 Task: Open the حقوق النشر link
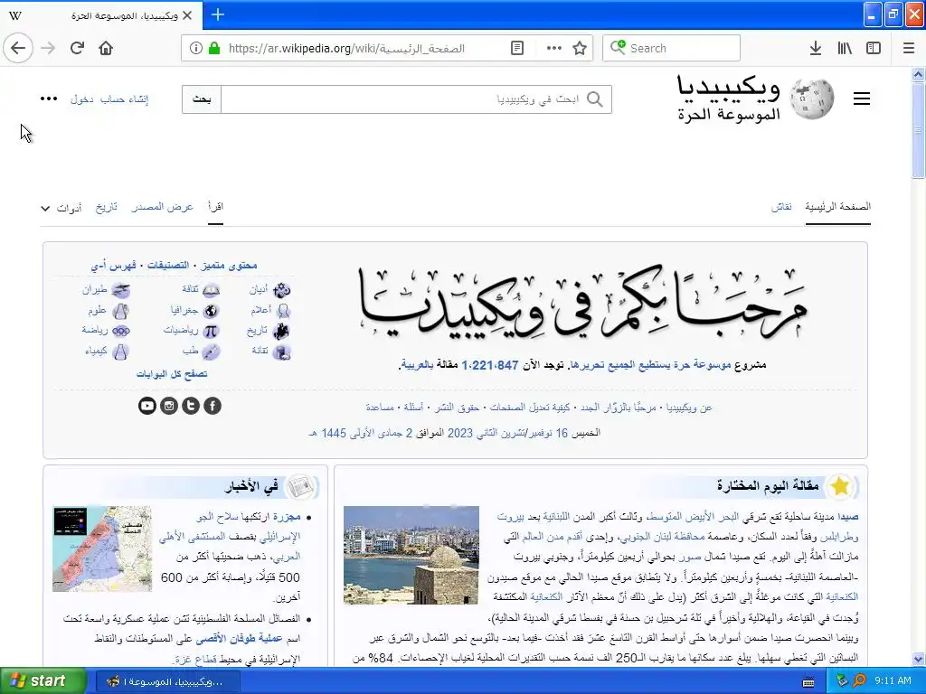[457, 408]
